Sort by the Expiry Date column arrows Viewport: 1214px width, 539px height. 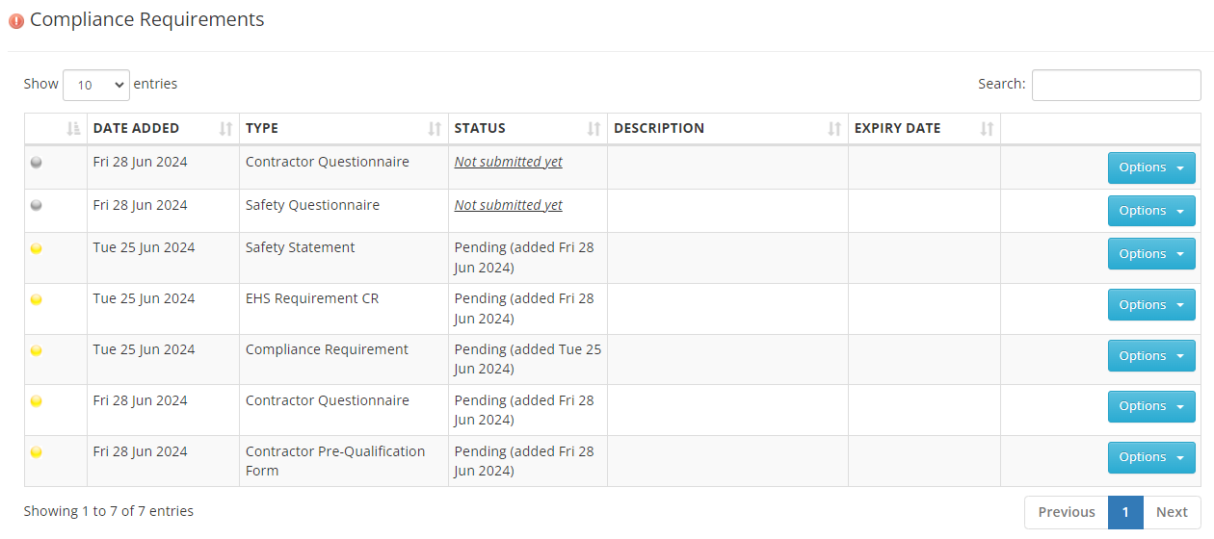coord(987,129)
